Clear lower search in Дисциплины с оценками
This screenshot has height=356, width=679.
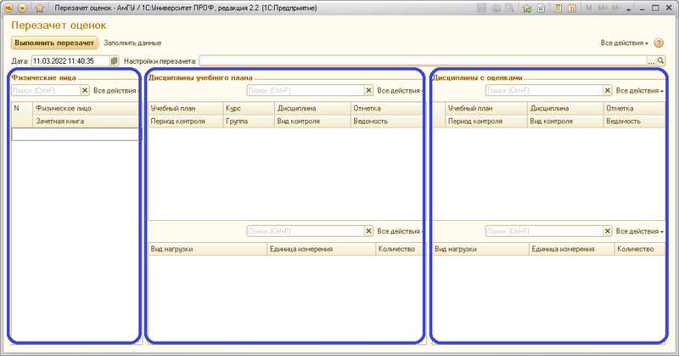coord(607,231)
